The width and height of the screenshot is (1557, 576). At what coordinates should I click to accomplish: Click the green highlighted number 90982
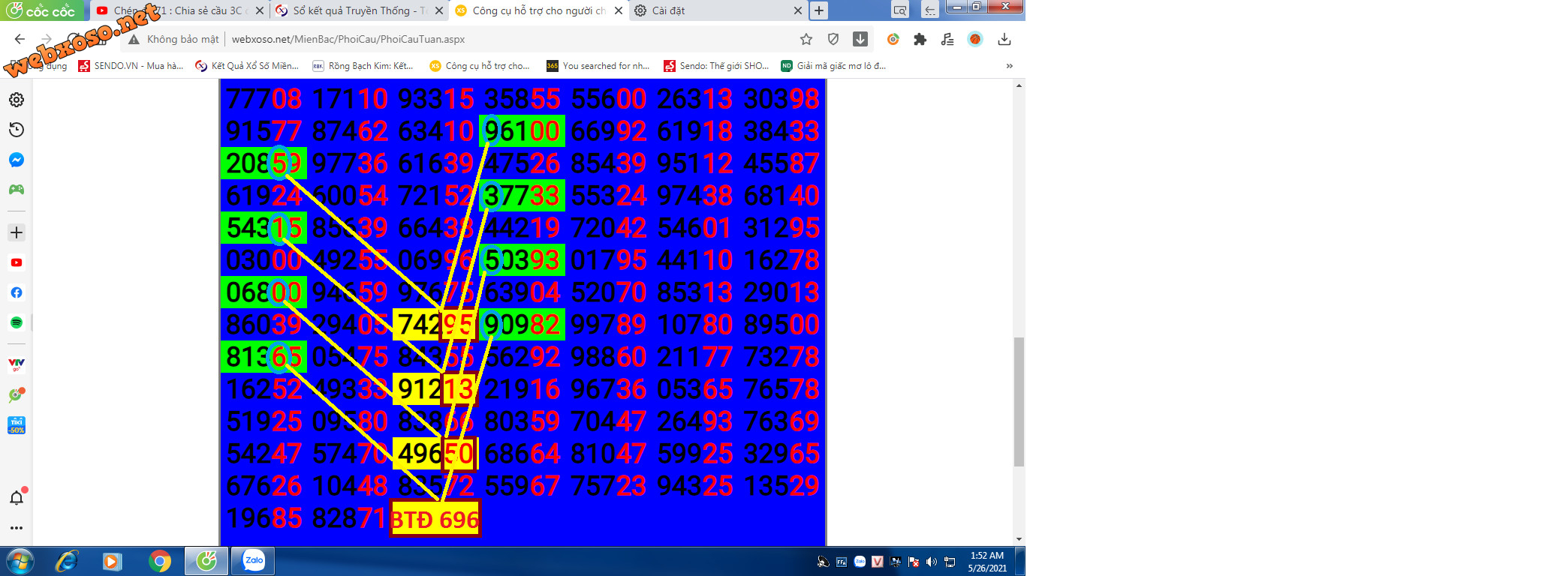[522, 325]
